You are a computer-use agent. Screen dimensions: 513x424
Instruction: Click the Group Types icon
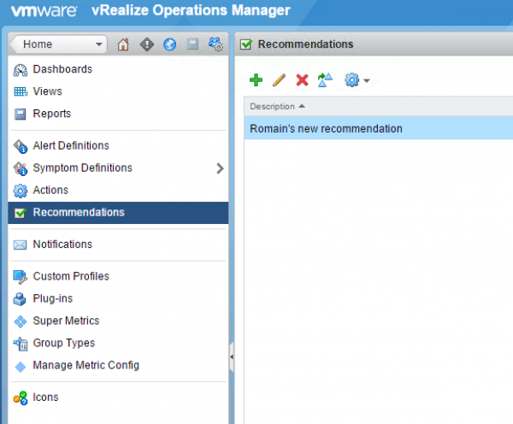click(x=21, y=344)
